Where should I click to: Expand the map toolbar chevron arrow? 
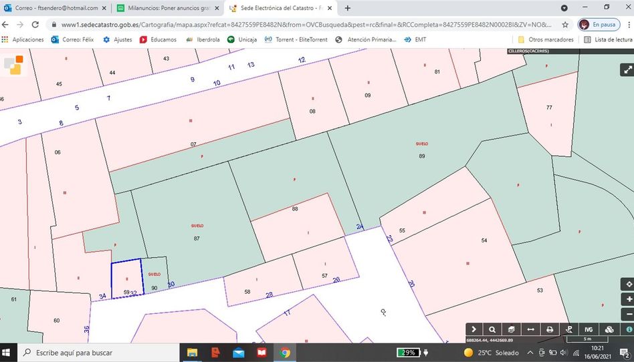(x=473, y=329)
